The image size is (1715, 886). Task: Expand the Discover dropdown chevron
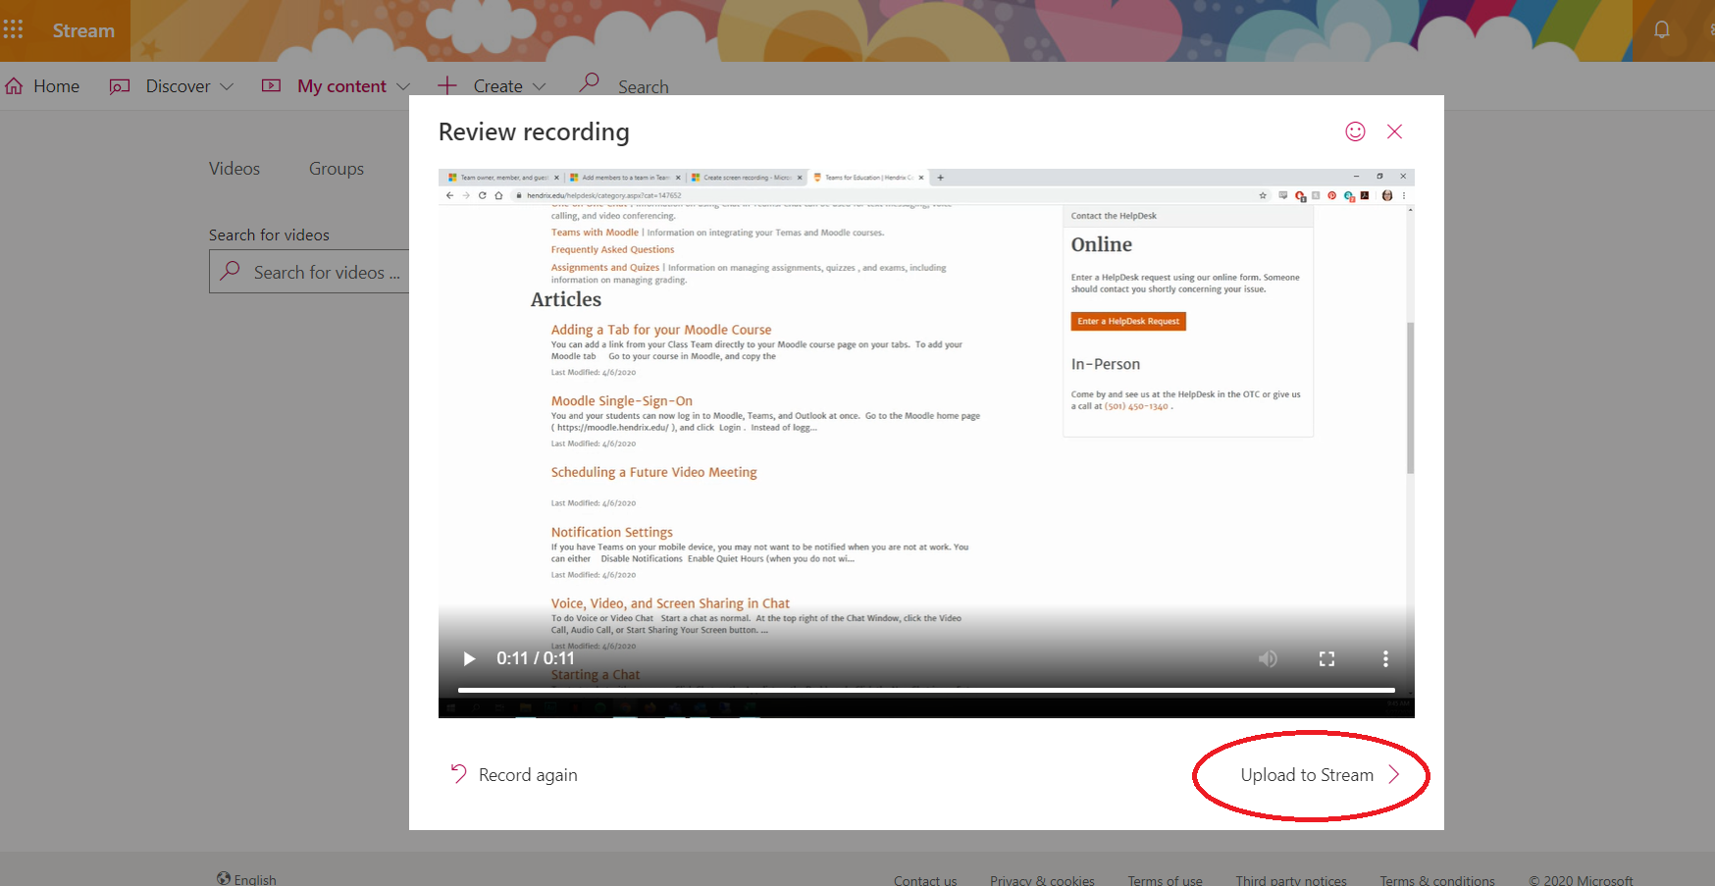227,86
